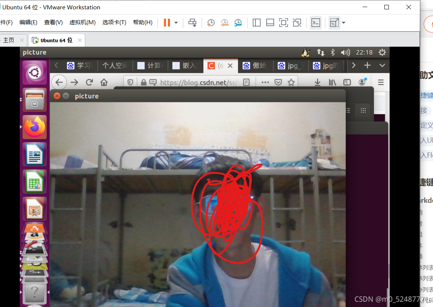Screen dimensions: 433x307
Task: Launch Firefox from the Ubuntu launcher
Action: pyautogui.click(x=34, y=127)
